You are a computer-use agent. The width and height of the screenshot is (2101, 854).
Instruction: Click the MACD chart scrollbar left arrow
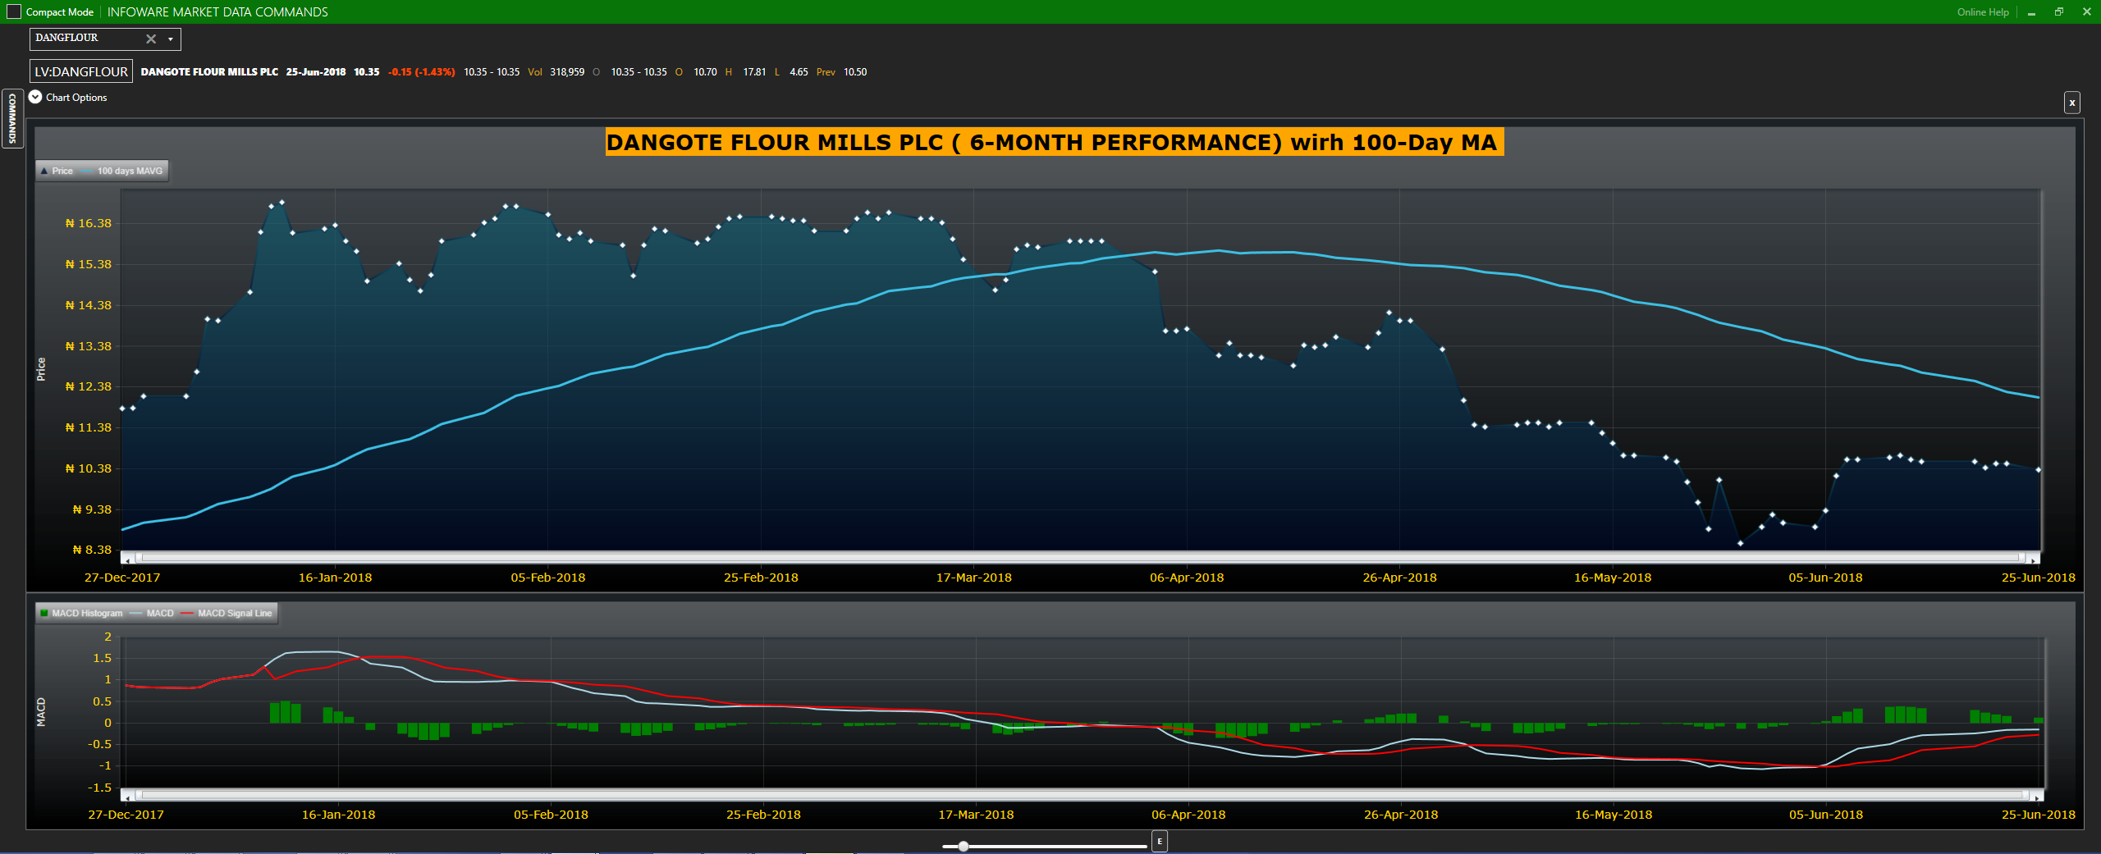(x=126, y=795)
